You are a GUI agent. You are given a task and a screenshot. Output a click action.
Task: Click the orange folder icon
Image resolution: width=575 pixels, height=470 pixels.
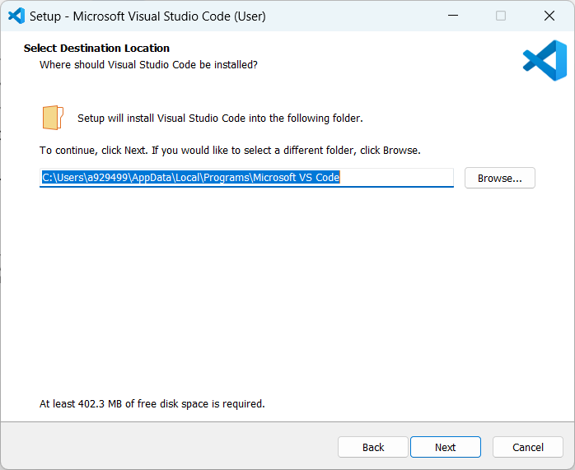point(53,118)
